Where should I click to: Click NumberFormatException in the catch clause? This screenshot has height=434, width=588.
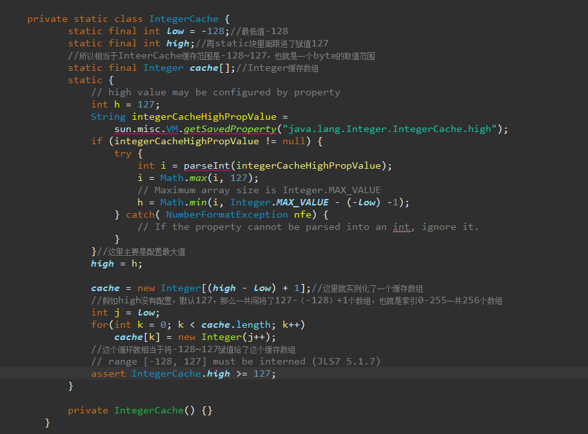click(227, 214)
